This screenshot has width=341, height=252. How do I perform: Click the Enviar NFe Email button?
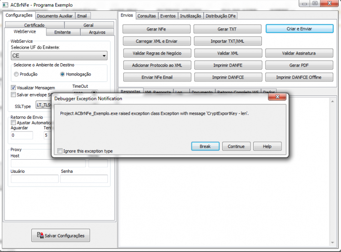(x=157, y=77)
